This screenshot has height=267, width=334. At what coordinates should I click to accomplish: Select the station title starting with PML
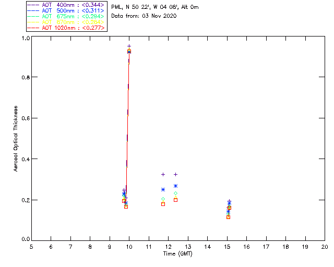point(155,7)
